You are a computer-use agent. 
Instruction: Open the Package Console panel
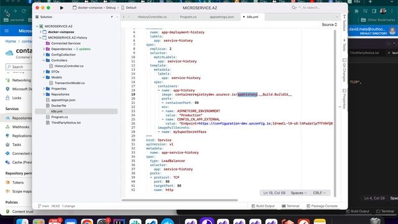coord(322,206)
